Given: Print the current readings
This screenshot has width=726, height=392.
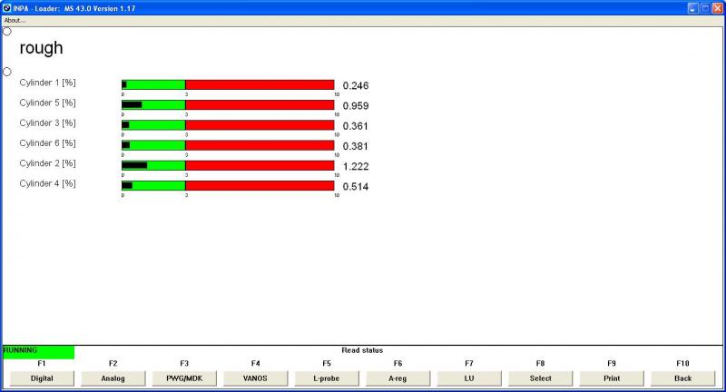Looking at the screenshot, I should [612, 377].
